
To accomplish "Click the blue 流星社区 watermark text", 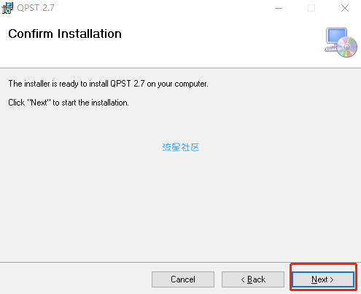I will point(181,147).
